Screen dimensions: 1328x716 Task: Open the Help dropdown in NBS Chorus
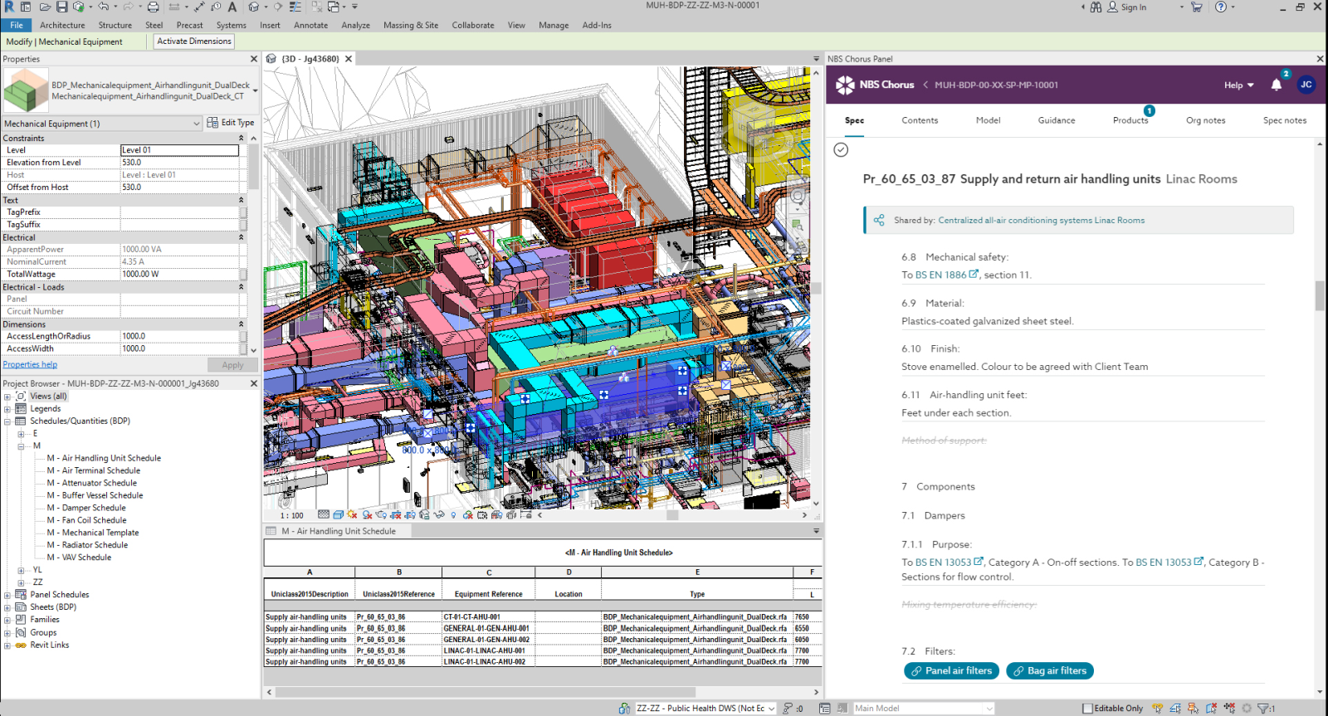click(1238, 85)
